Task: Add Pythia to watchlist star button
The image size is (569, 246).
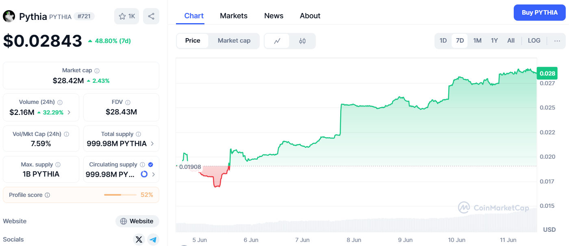Action: tap(127, 16)
